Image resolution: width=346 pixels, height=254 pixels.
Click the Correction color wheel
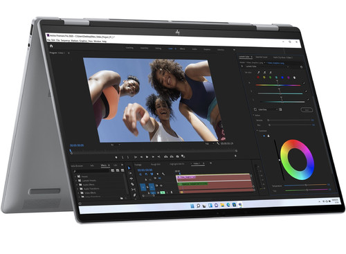point(298,160)
